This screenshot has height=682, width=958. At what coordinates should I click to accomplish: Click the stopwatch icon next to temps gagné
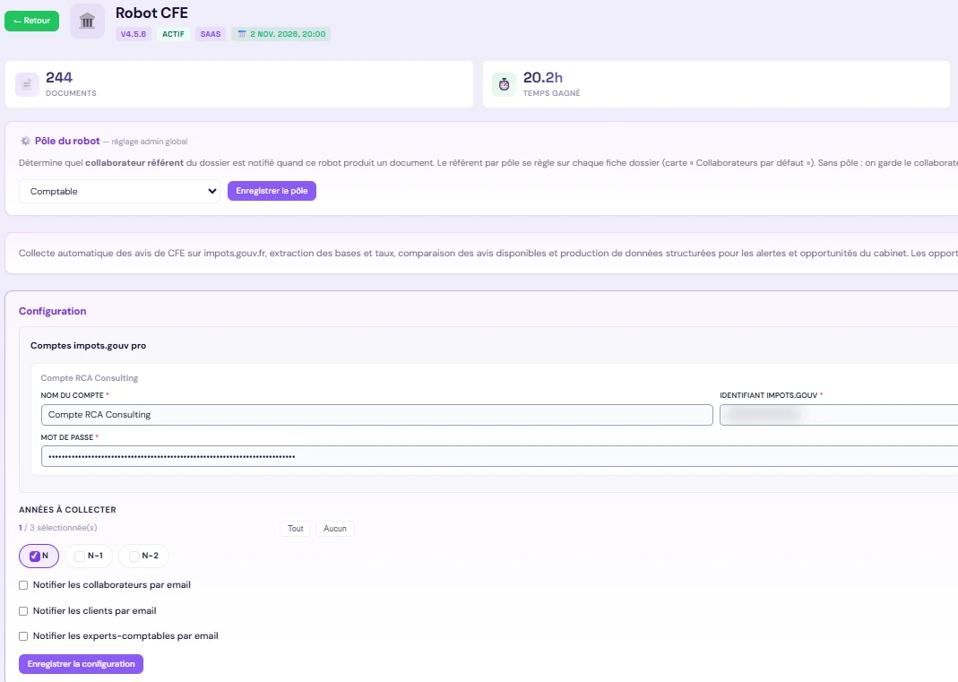tap(504, 84)
